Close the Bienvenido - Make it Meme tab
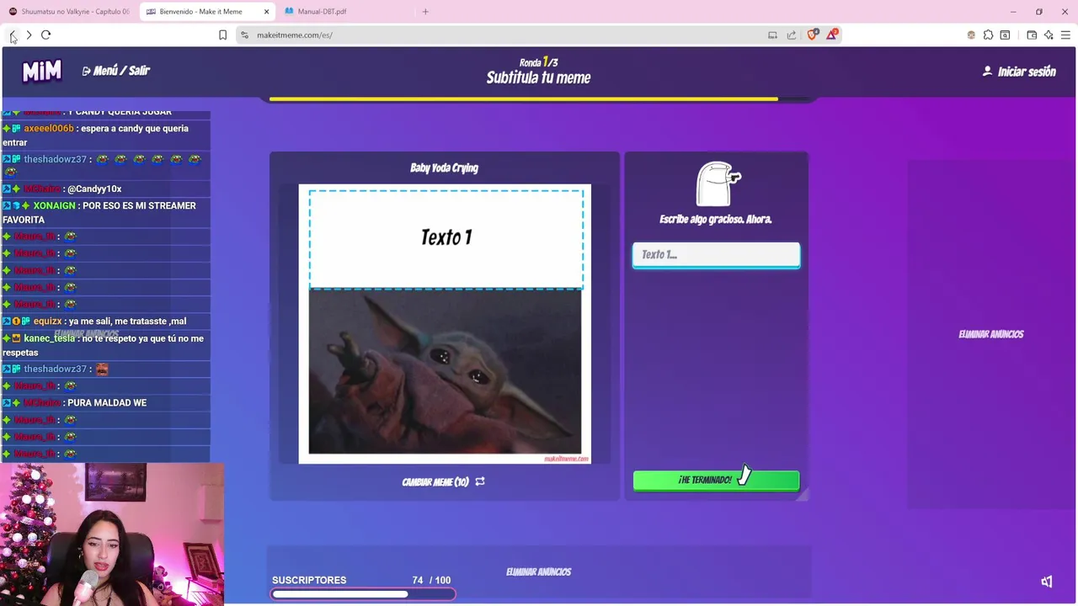 point(267,12)
